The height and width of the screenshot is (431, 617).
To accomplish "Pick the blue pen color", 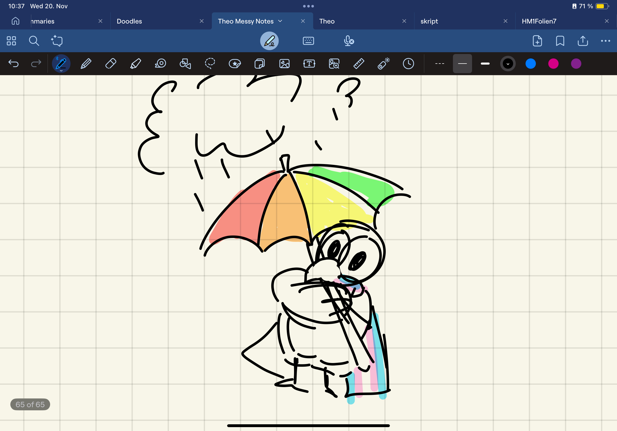I will coord(530,64).
